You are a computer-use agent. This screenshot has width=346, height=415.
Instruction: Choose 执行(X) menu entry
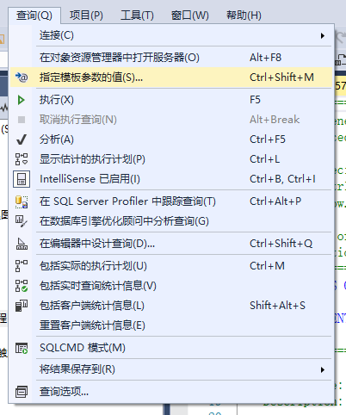pos(171,100)
